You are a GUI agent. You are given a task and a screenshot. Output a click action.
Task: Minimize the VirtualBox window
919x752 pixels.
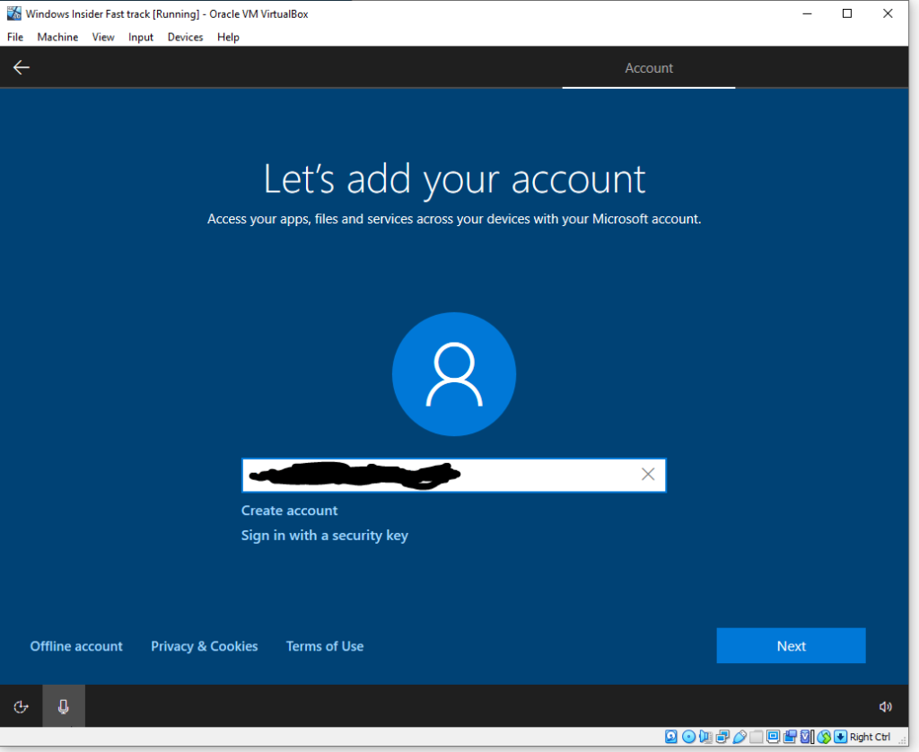click(x=807, y=13)
